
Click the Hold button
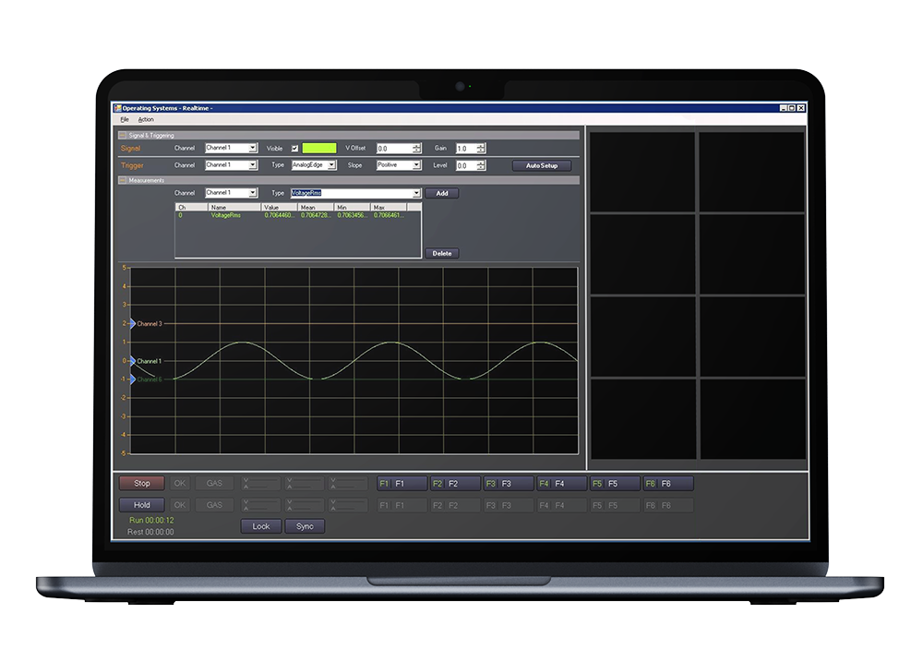tap(142, 505)
